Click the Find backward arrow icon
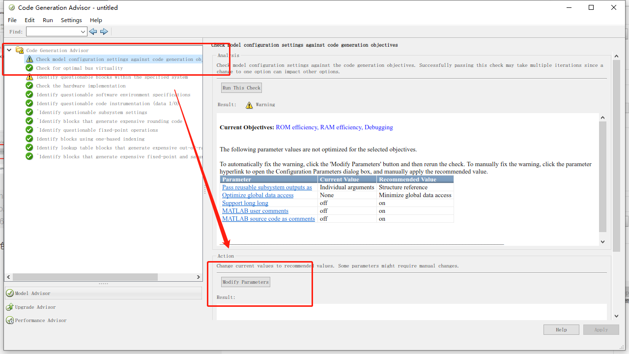The width and height of the screenshot is (629, 354). click(93, 31)
